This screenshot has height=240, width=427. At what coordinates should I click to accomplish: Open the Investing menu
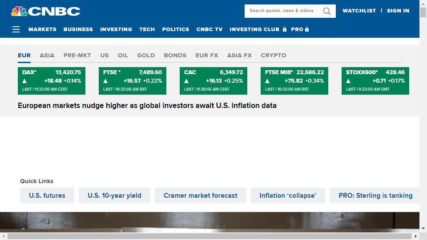coord(116,29)
